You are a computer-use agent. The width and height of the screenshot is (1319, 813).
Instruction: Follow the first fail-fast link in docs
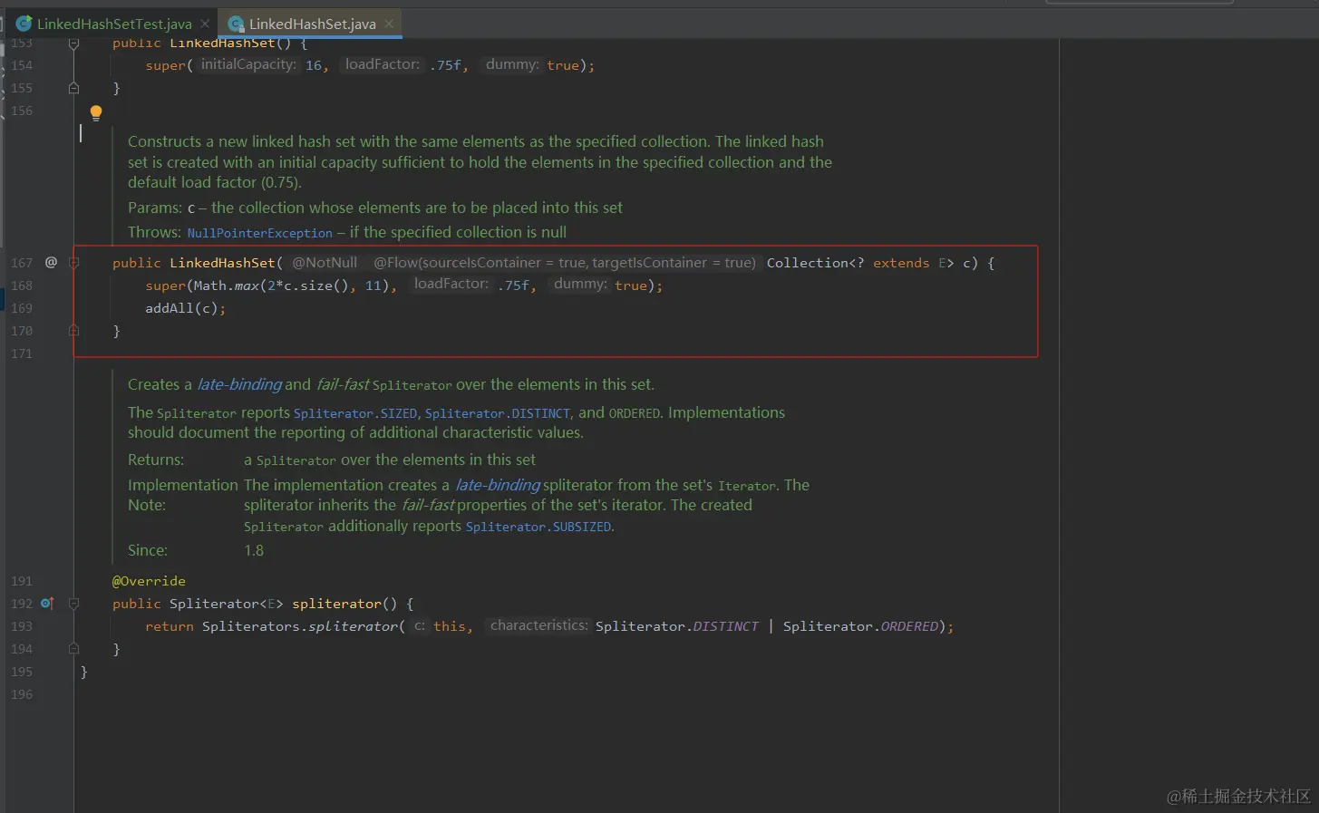click(343, 384)
